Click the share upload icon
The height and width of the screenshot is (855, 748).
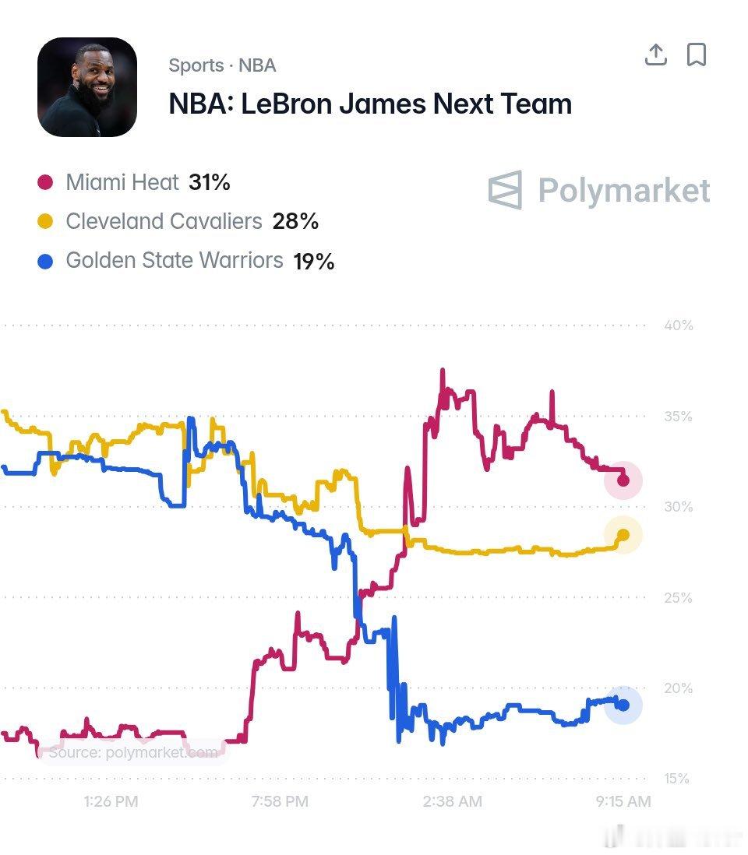click(x=656, y=55)
